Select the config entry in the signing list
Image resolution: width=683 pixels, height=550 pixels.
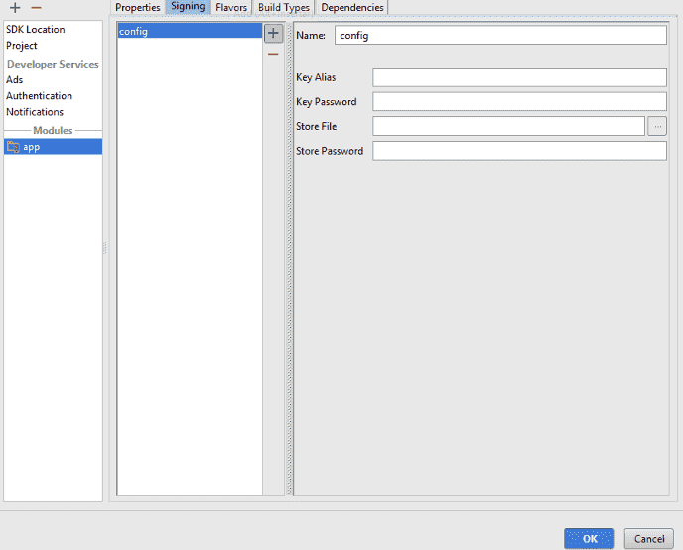click(x=190, y=31)
